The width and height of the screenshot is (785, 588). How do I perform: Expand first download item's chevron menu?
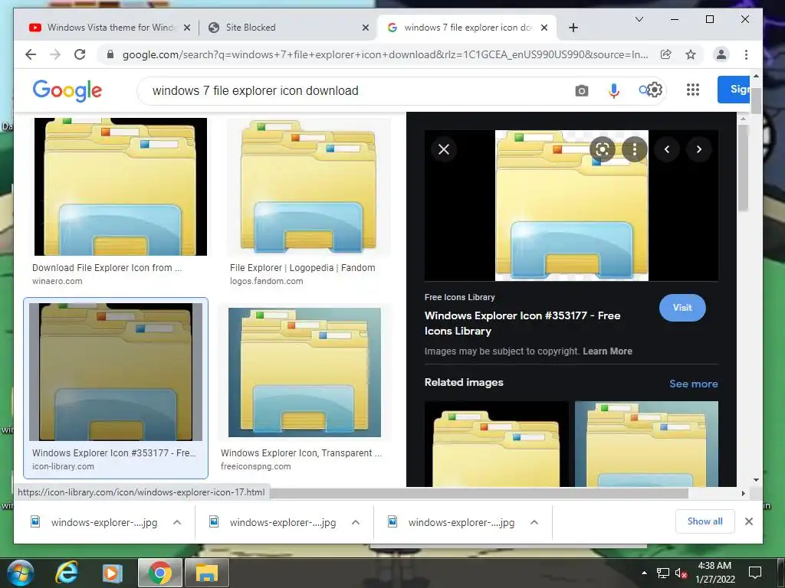177,522
